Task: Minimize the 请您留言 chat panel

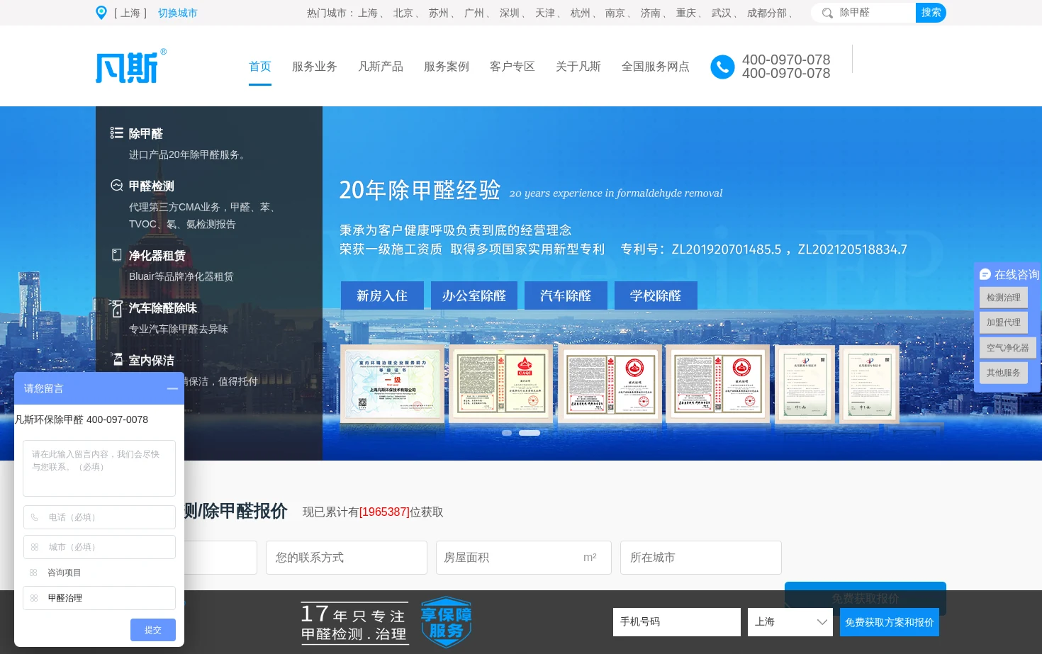Action: click(172, 388)
